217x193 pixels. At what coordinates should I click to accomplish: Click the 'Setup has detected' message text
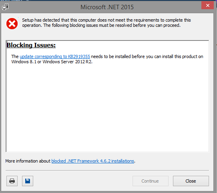coord(106,23)
